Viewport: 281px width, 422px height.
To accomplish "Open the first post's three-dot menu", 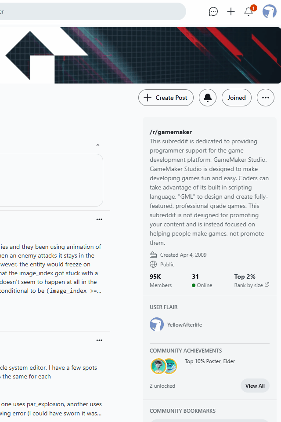I will (99, 220).
